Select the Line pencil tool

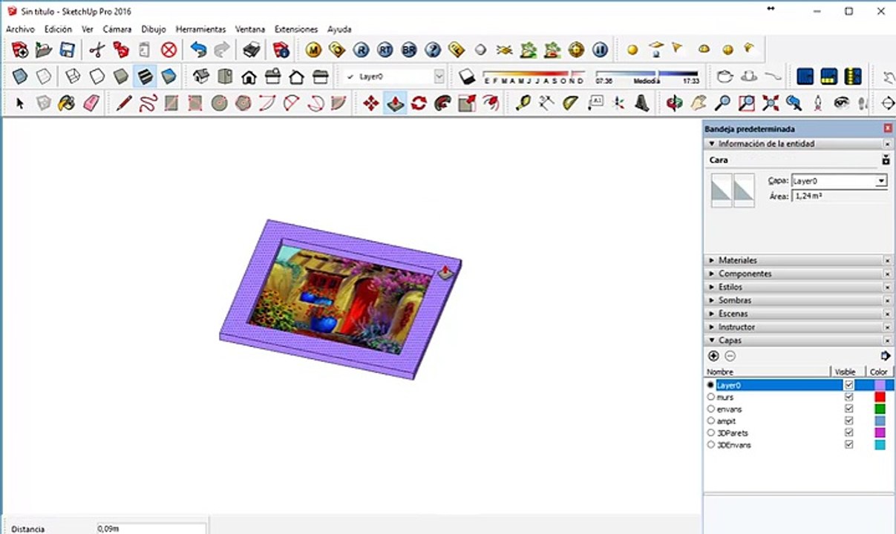click(124, 104)
